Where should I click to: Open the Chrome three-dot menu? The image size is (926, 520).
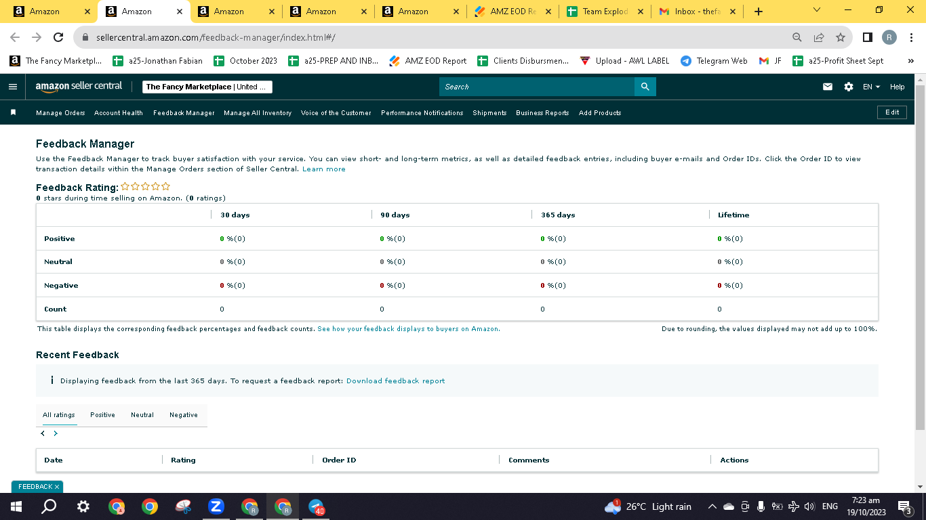point(912,37)
